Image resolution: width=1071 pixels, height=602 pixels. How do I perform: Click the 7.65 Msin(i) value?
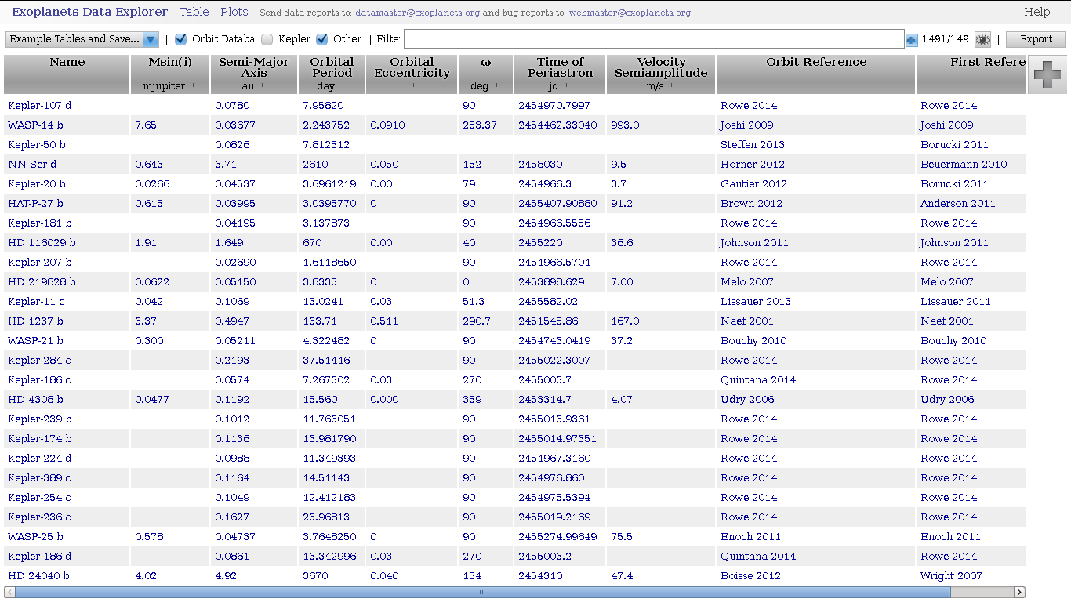pyautogui.click(x=146, y=125)
